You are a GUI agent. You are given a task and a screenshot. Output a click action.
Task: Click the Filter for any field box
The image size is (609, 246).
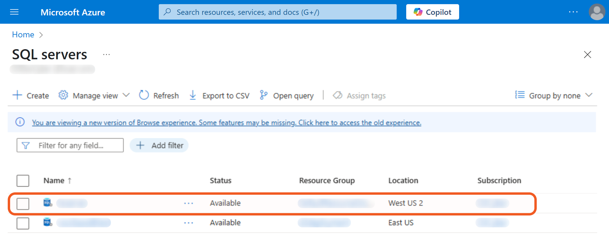70,145
